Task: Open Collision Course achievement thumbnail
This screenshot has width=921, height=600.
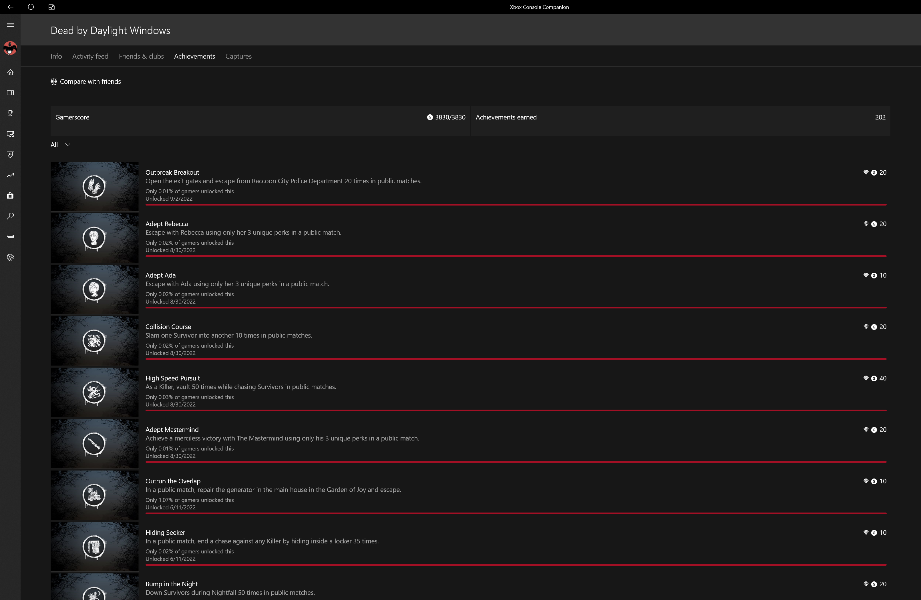Action: coord(94,341)
